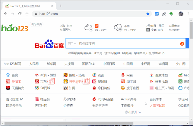Open 百度地图 pin icon link
This screenshot has width=193, height=126.
(151, 75)
